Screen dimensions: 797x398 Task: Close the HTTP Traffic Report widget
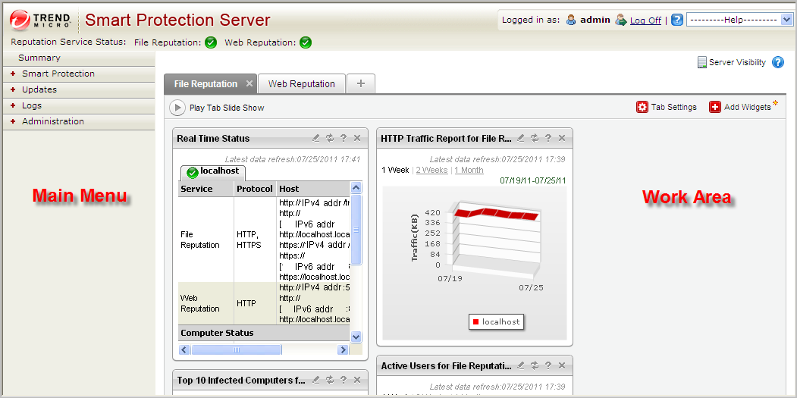562,138
